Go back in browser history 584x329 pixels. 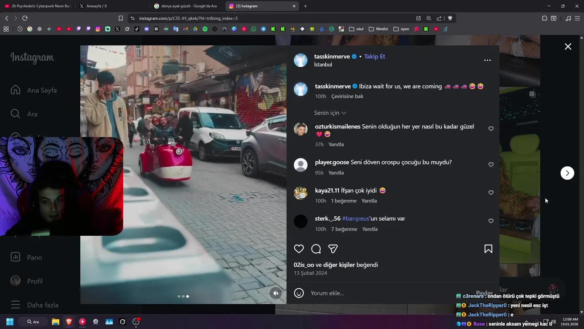6,18
